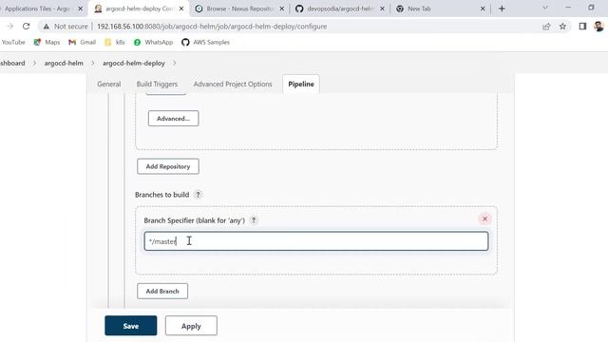
Task: Open the Gmail bookmark
Action: [x=82, y=42]
